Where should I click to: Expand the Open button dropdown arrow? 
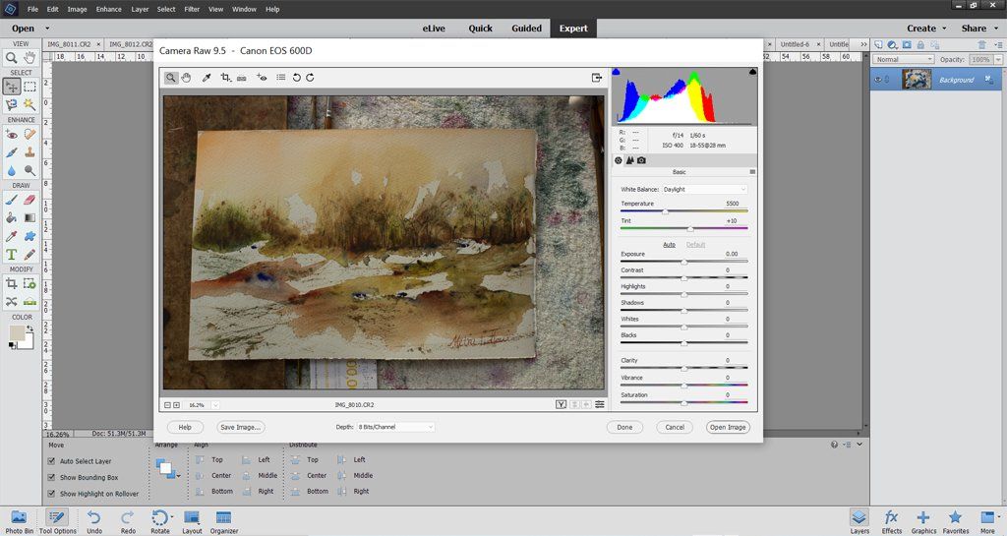click(47, 29)
